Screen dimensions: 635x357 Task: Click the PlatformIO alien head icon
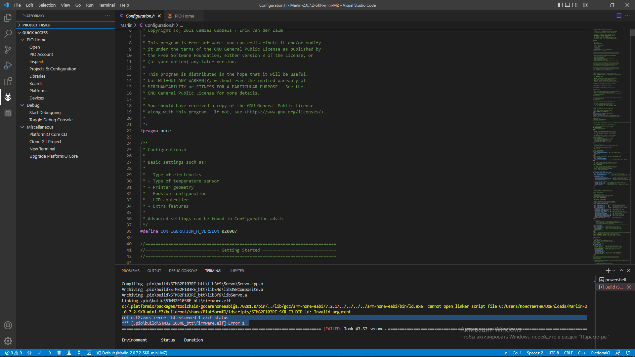tap(8, 97)
